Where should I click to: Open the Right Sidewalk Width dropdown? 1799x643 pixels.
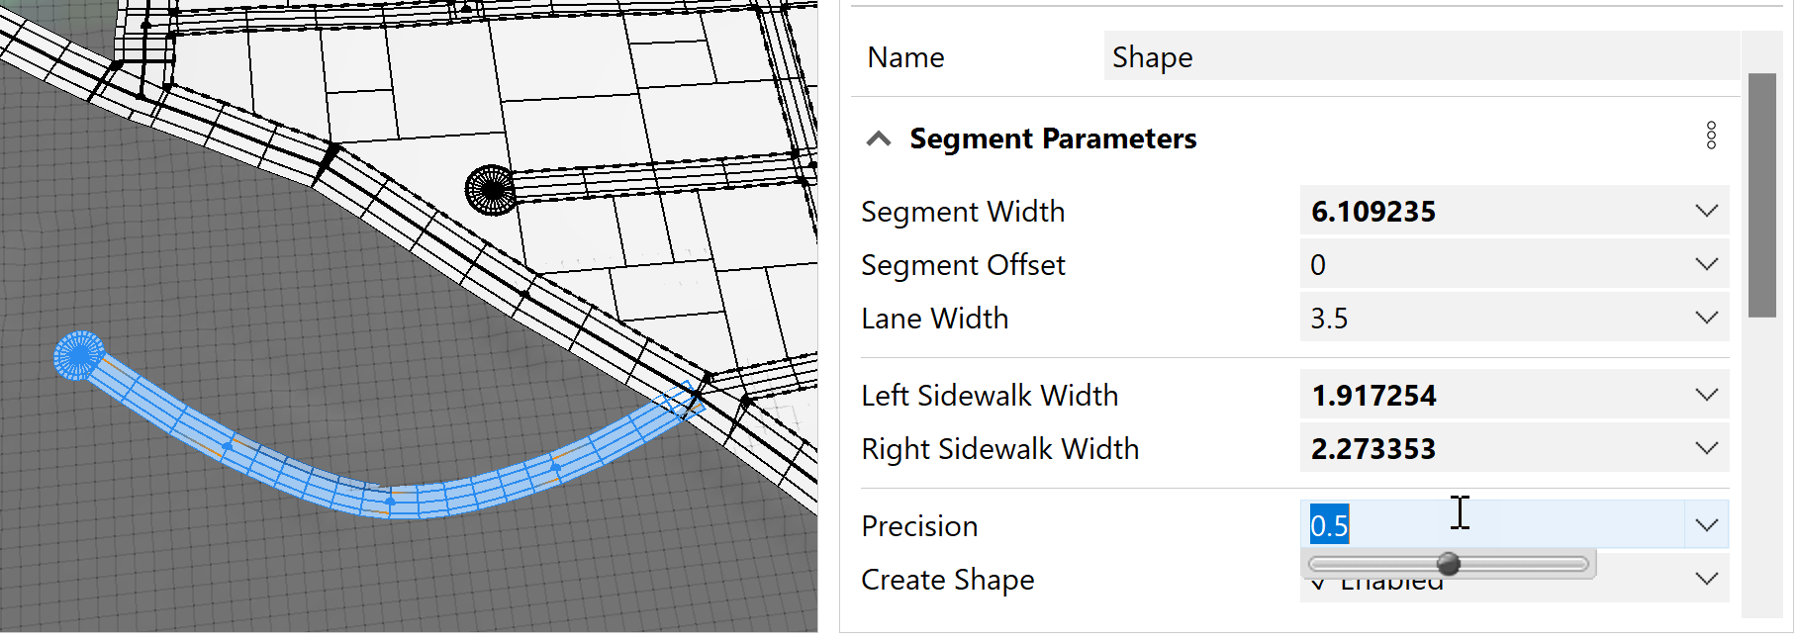[x=1704, y=447]
